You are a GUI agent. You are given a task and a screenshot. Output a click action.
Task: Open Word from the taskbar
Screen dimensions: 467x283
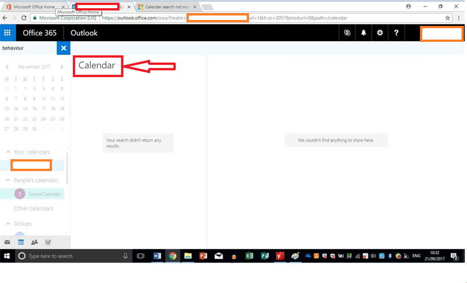click(157, 256)
